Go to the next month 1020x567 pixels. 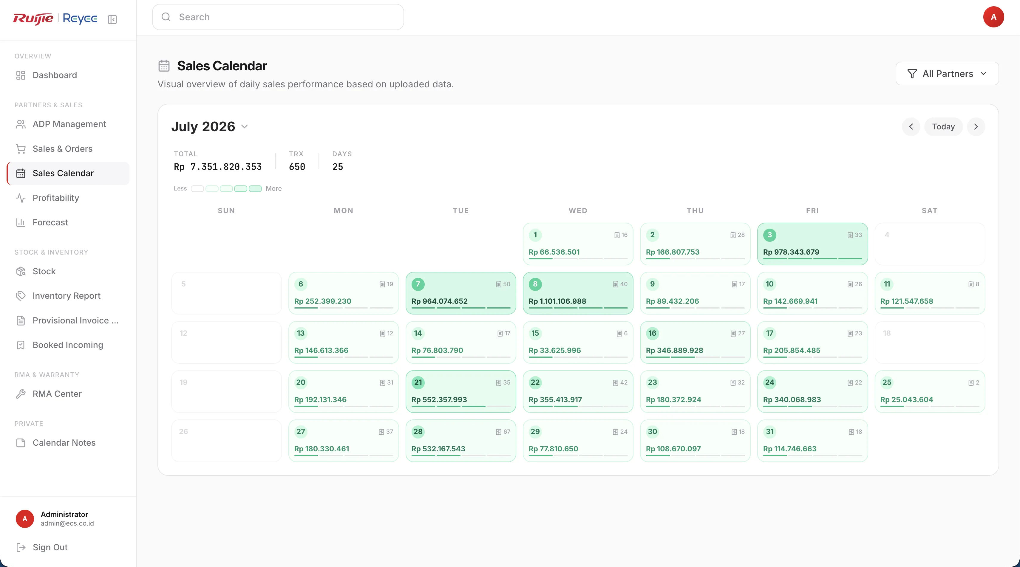pos(976,127)
